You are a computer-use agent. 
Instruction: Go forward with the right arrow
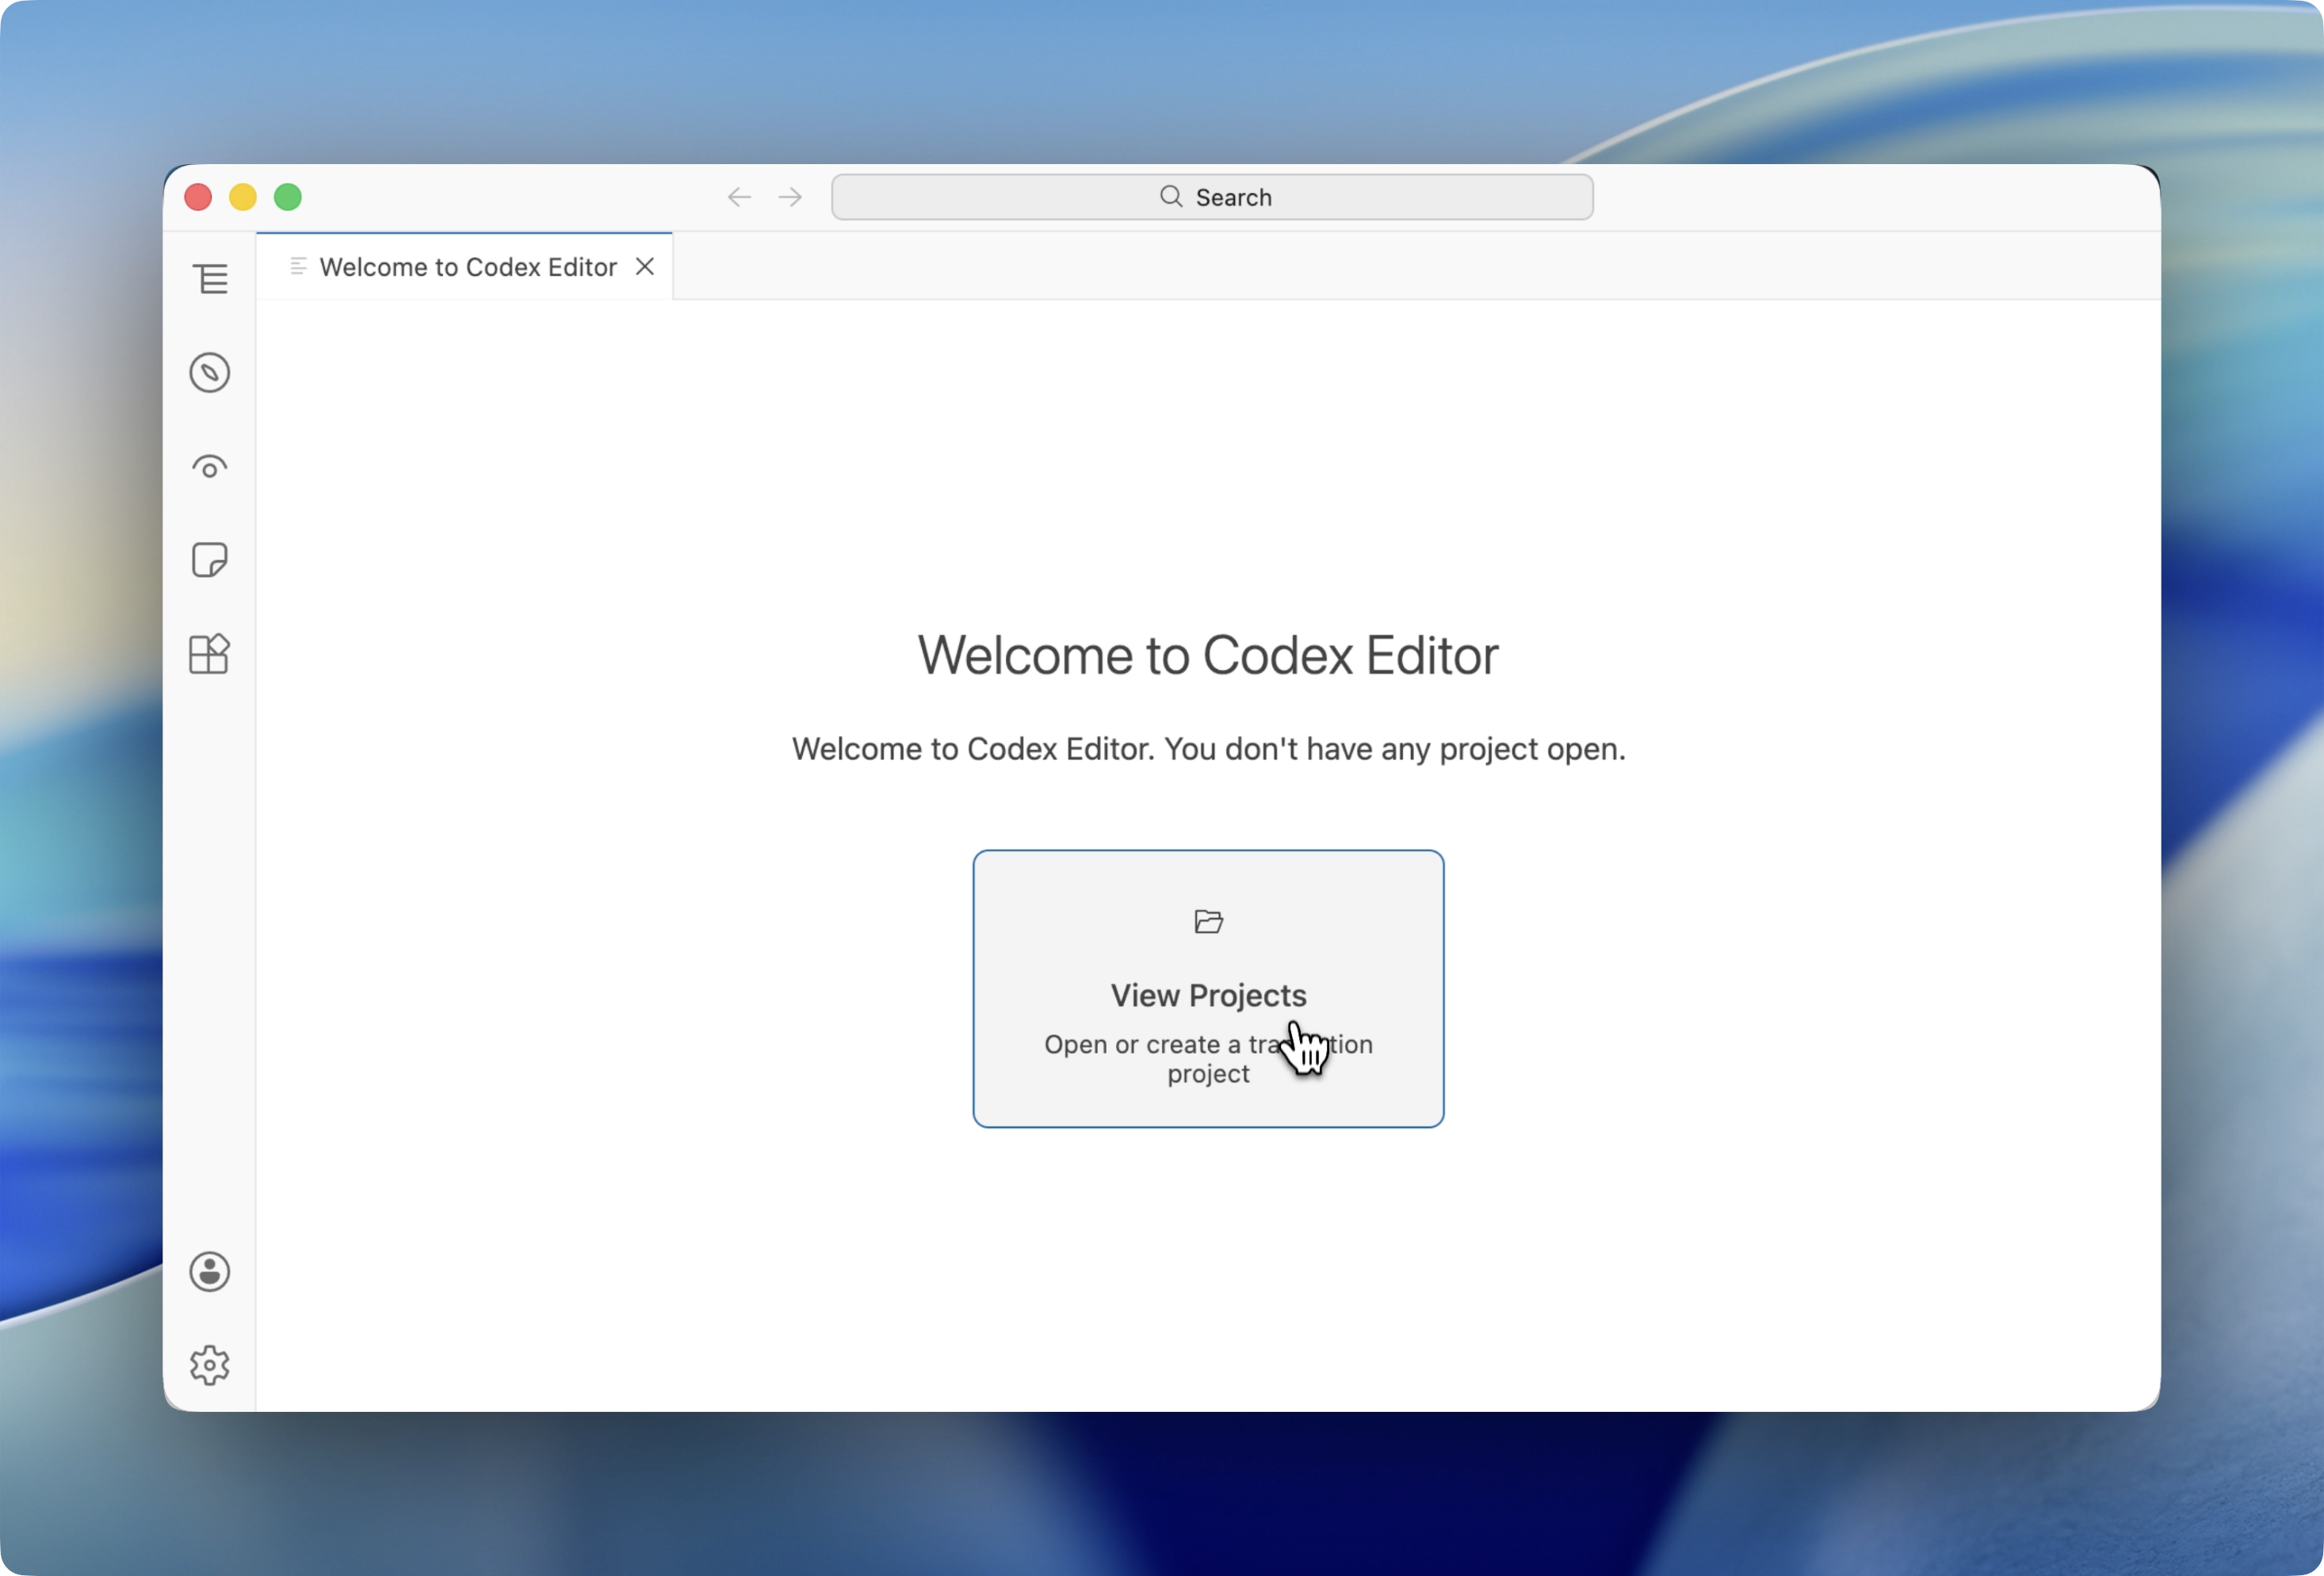pos(790,197)
